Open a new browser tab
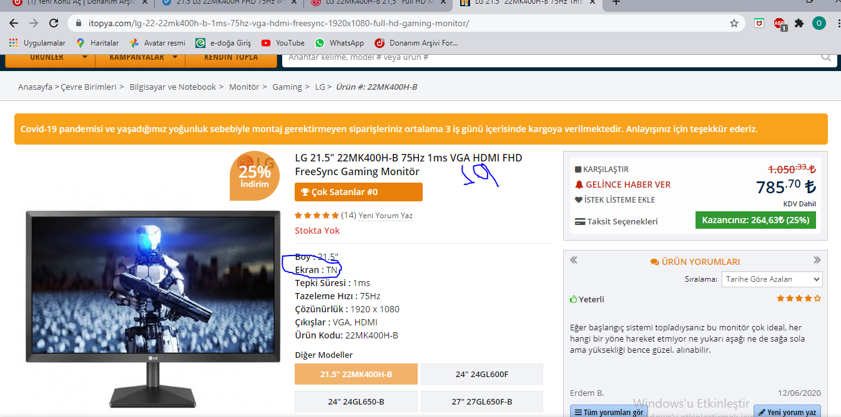 point(616,2)
